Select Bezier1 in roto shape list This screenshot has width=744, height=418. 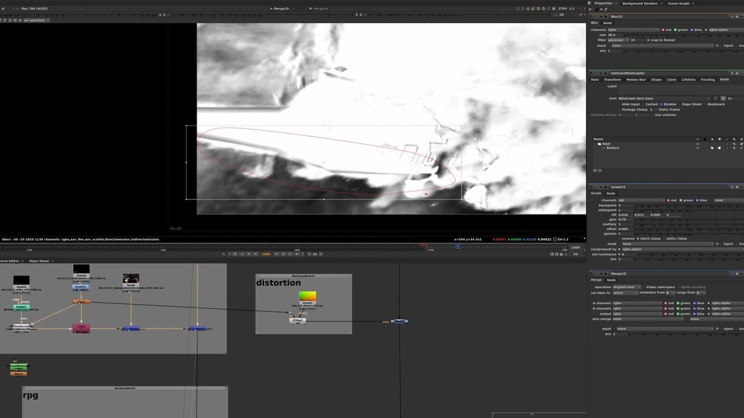[613, 148]
